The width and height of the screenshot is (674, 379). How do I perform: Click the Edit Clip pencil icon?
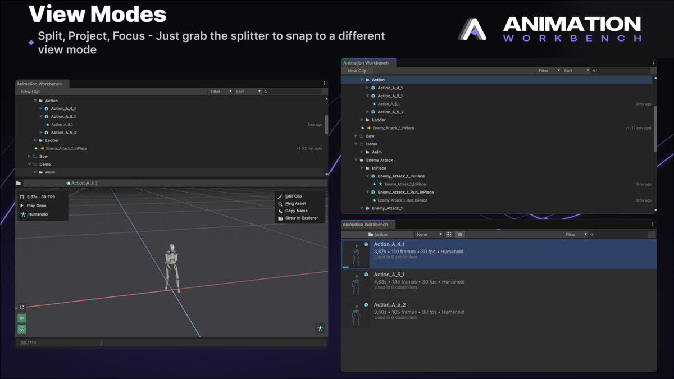(x=280, y=197)
